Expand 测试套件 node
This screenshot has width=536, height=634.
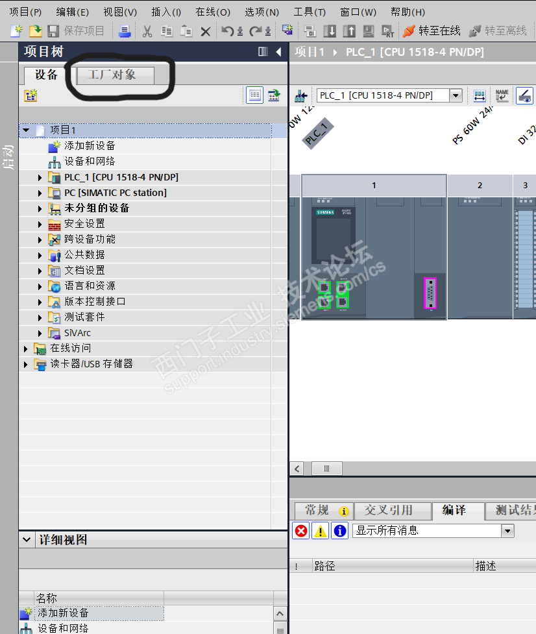[40, 318]
